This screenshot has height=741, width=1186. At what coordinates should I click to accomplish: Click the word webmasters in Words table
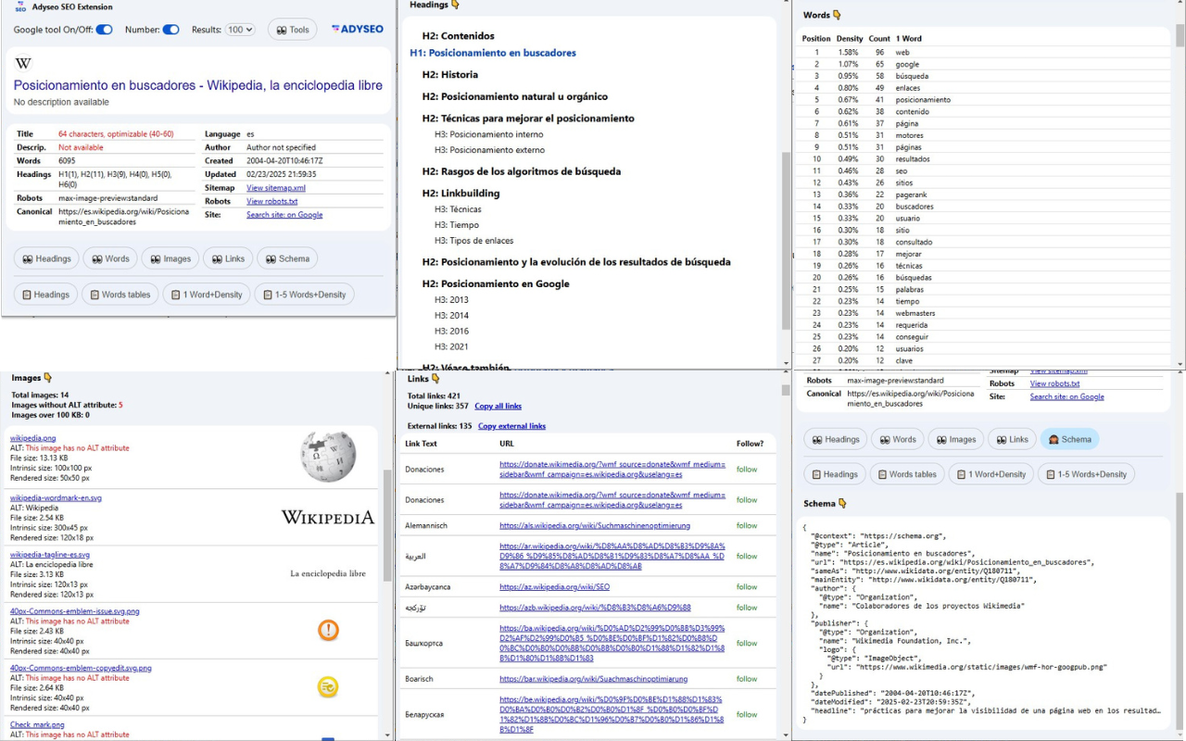pos(915,313)
